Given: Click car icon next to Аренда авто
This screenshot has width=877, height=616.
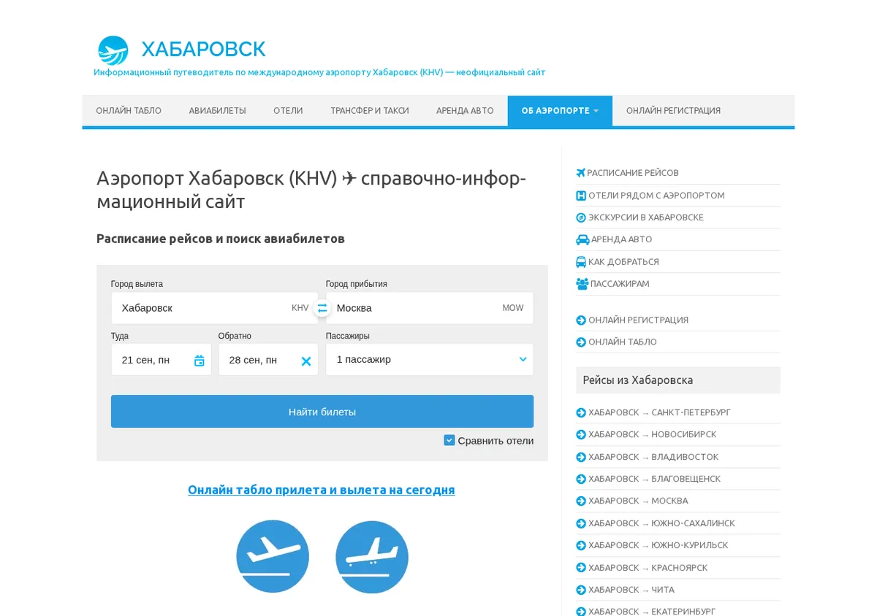Looking at the screenshot, I should click(x=582, y=239).
